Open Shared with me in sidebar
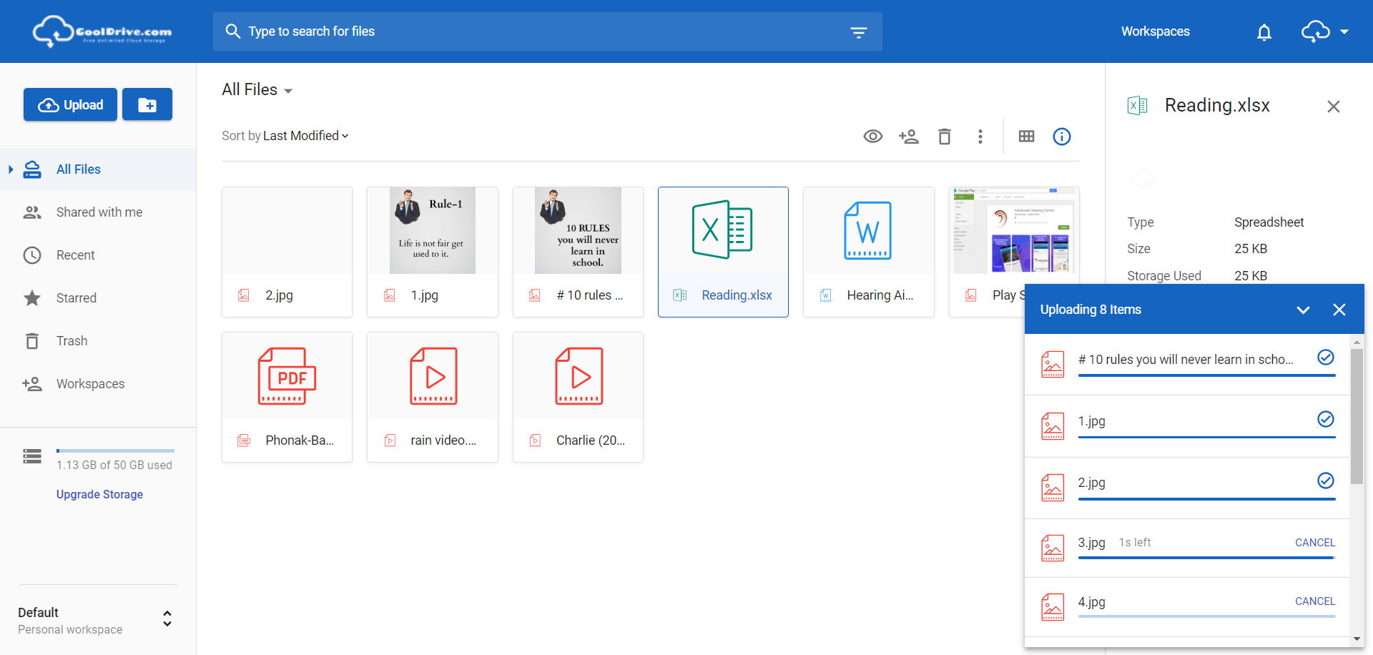The image size is (1373, 655). (99, 212)
